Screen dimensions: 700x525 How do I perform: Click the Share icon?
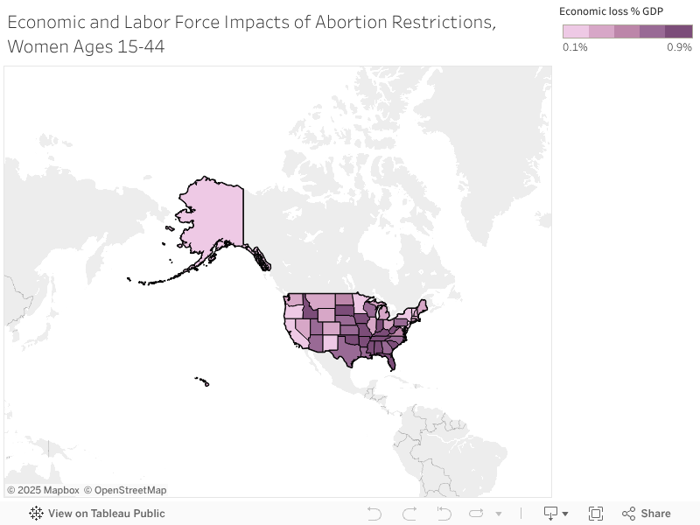629,514
